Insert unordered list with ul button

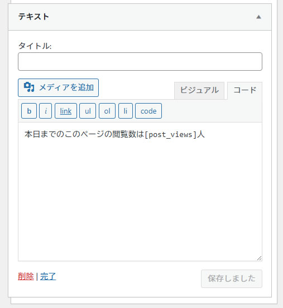click(x=88, y=111)
